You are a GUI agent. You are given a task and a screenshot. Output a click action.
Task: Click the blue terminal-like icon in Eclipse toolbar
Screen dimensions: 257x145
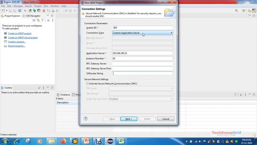(20, 11)
